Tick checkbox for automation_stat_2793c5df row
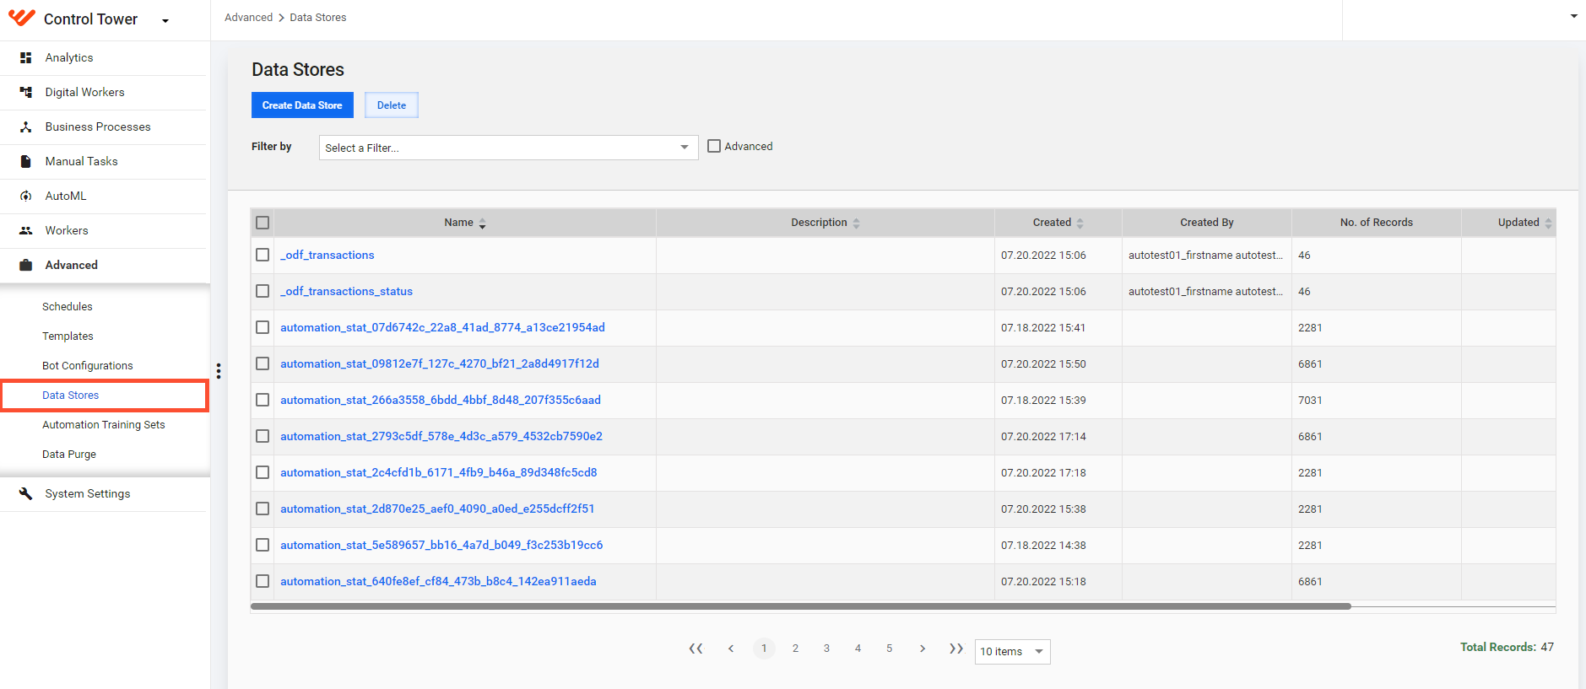This screenshot has height=689, width=1586. pos(263,436)
